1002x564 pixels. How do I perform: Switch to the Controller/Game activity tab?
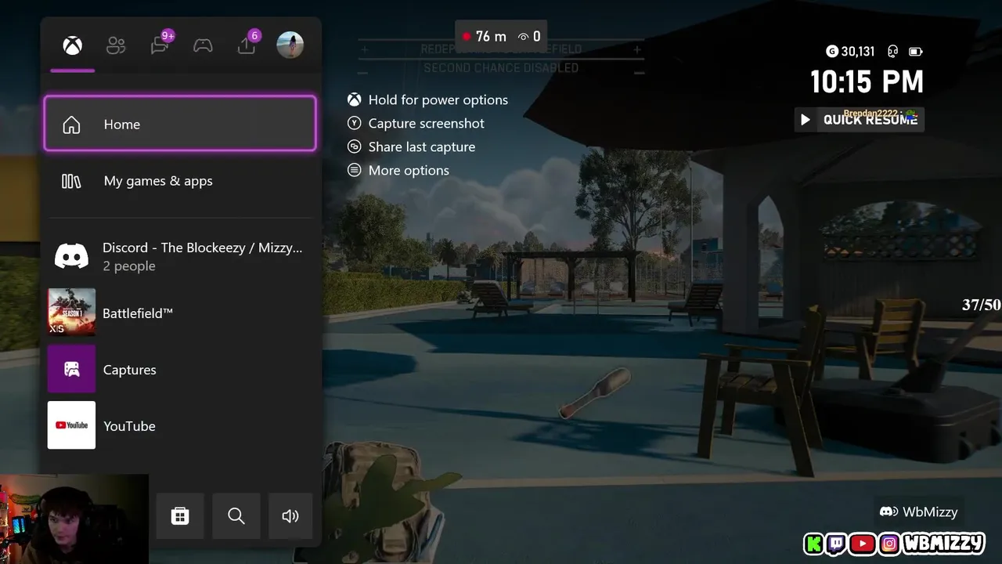point(203,45)
